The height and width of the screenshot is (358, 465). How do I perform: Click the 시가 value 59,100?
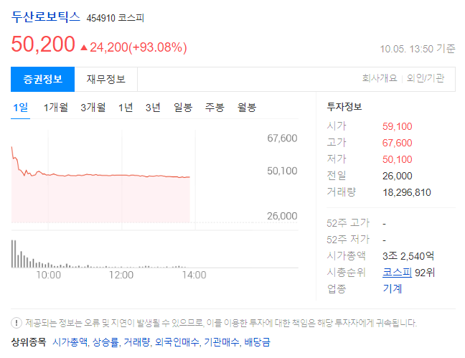[x=397, y=127]
